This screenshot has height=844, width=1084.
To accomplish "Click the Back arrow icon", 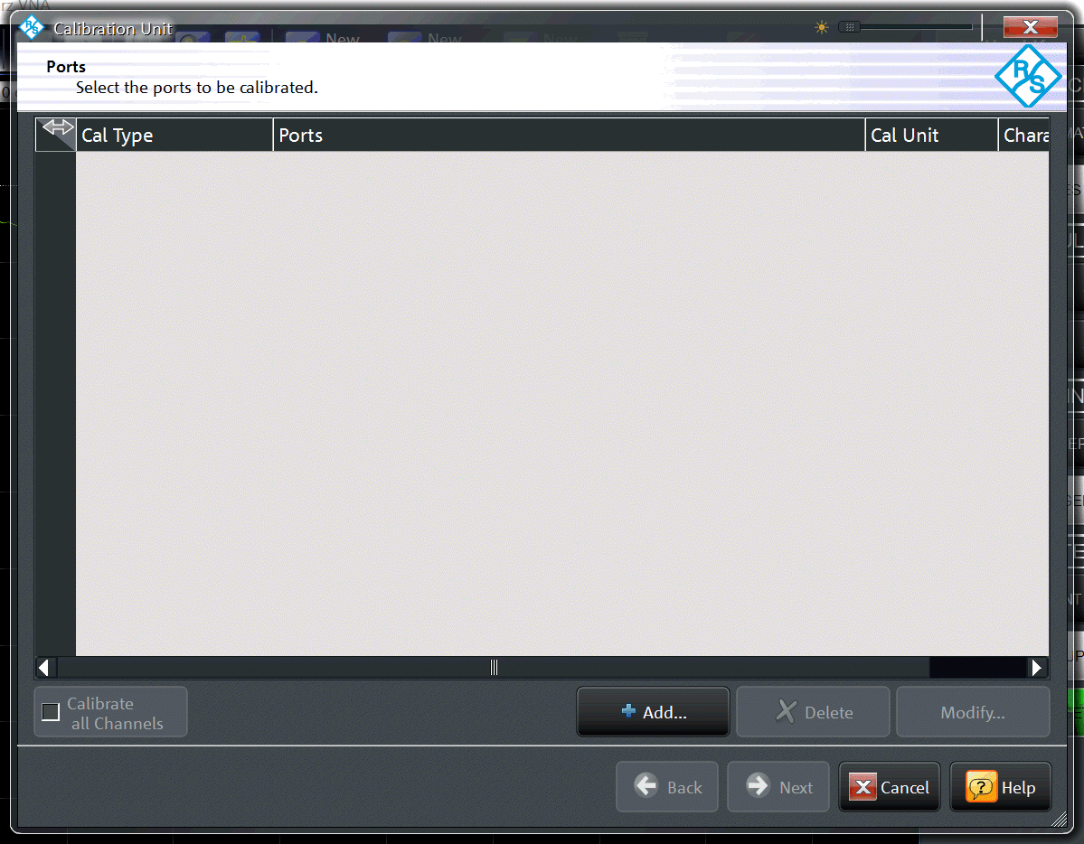I will (646, 786).
